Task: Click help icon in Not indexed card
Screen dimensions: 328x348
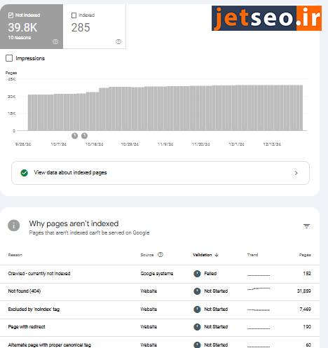Action: [55, 42]
